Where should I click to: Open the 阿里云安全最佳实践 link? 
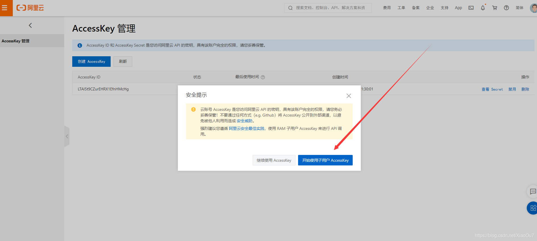(247, 129)
